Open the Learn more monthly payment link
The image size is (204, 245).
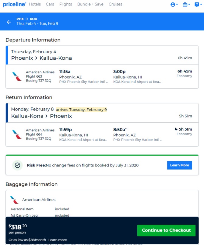(x=58, y=240)
